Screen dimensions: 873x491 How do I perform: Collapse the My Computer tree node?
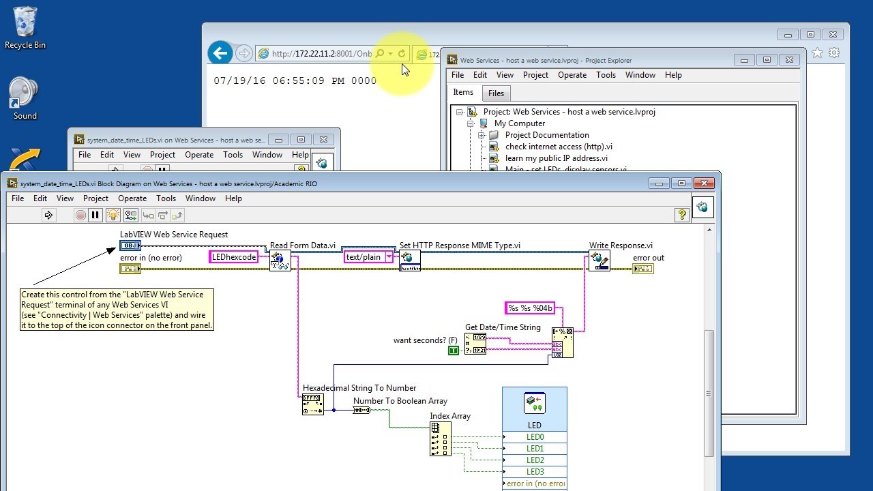pos(471,123)
